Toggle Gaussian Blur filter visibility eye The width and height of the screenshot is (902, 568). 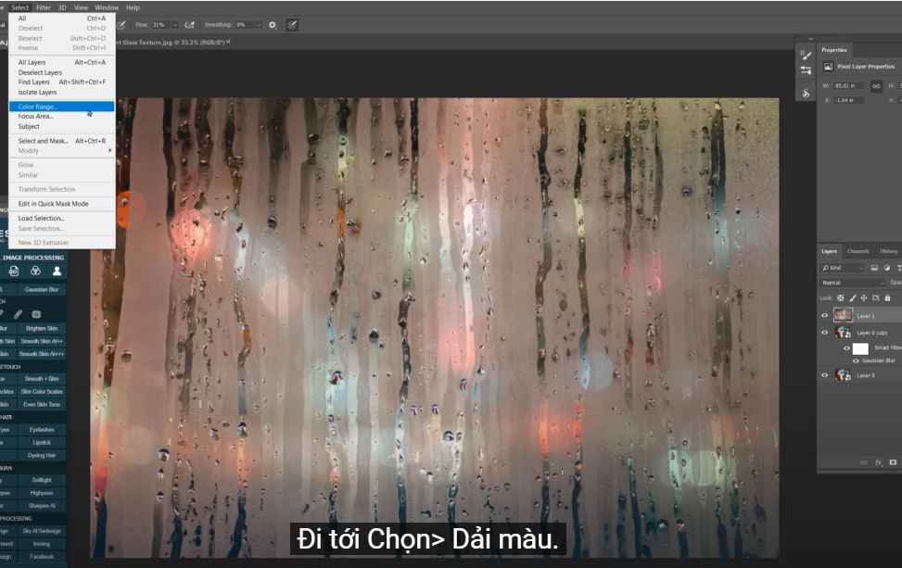pos(856,360)
